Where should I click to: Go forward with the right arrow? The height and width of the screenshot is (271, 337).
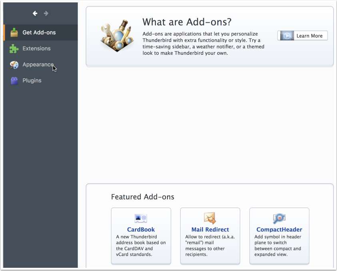click(x=46, y=13)
